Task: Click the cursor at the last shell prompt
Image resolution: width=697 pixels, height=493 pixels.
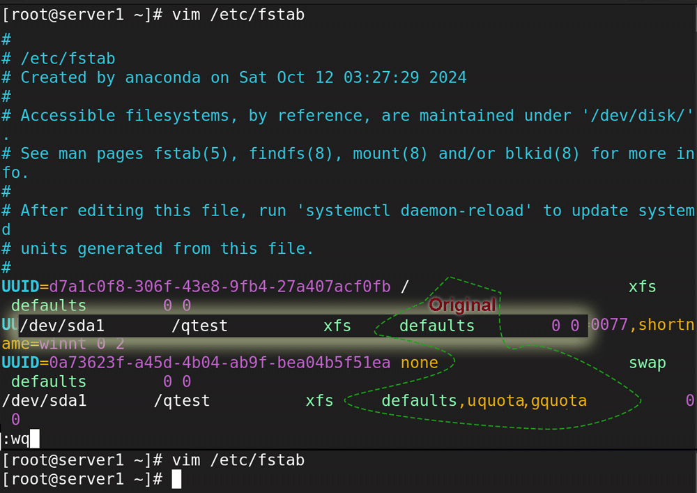Action: pyautogui.click(x=176, y=479)
